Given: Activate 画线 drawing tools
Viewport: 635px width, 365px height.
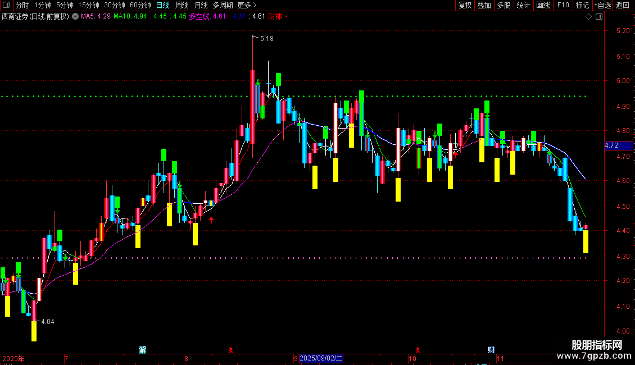Looking at the screenshot, I should (543, 5).
